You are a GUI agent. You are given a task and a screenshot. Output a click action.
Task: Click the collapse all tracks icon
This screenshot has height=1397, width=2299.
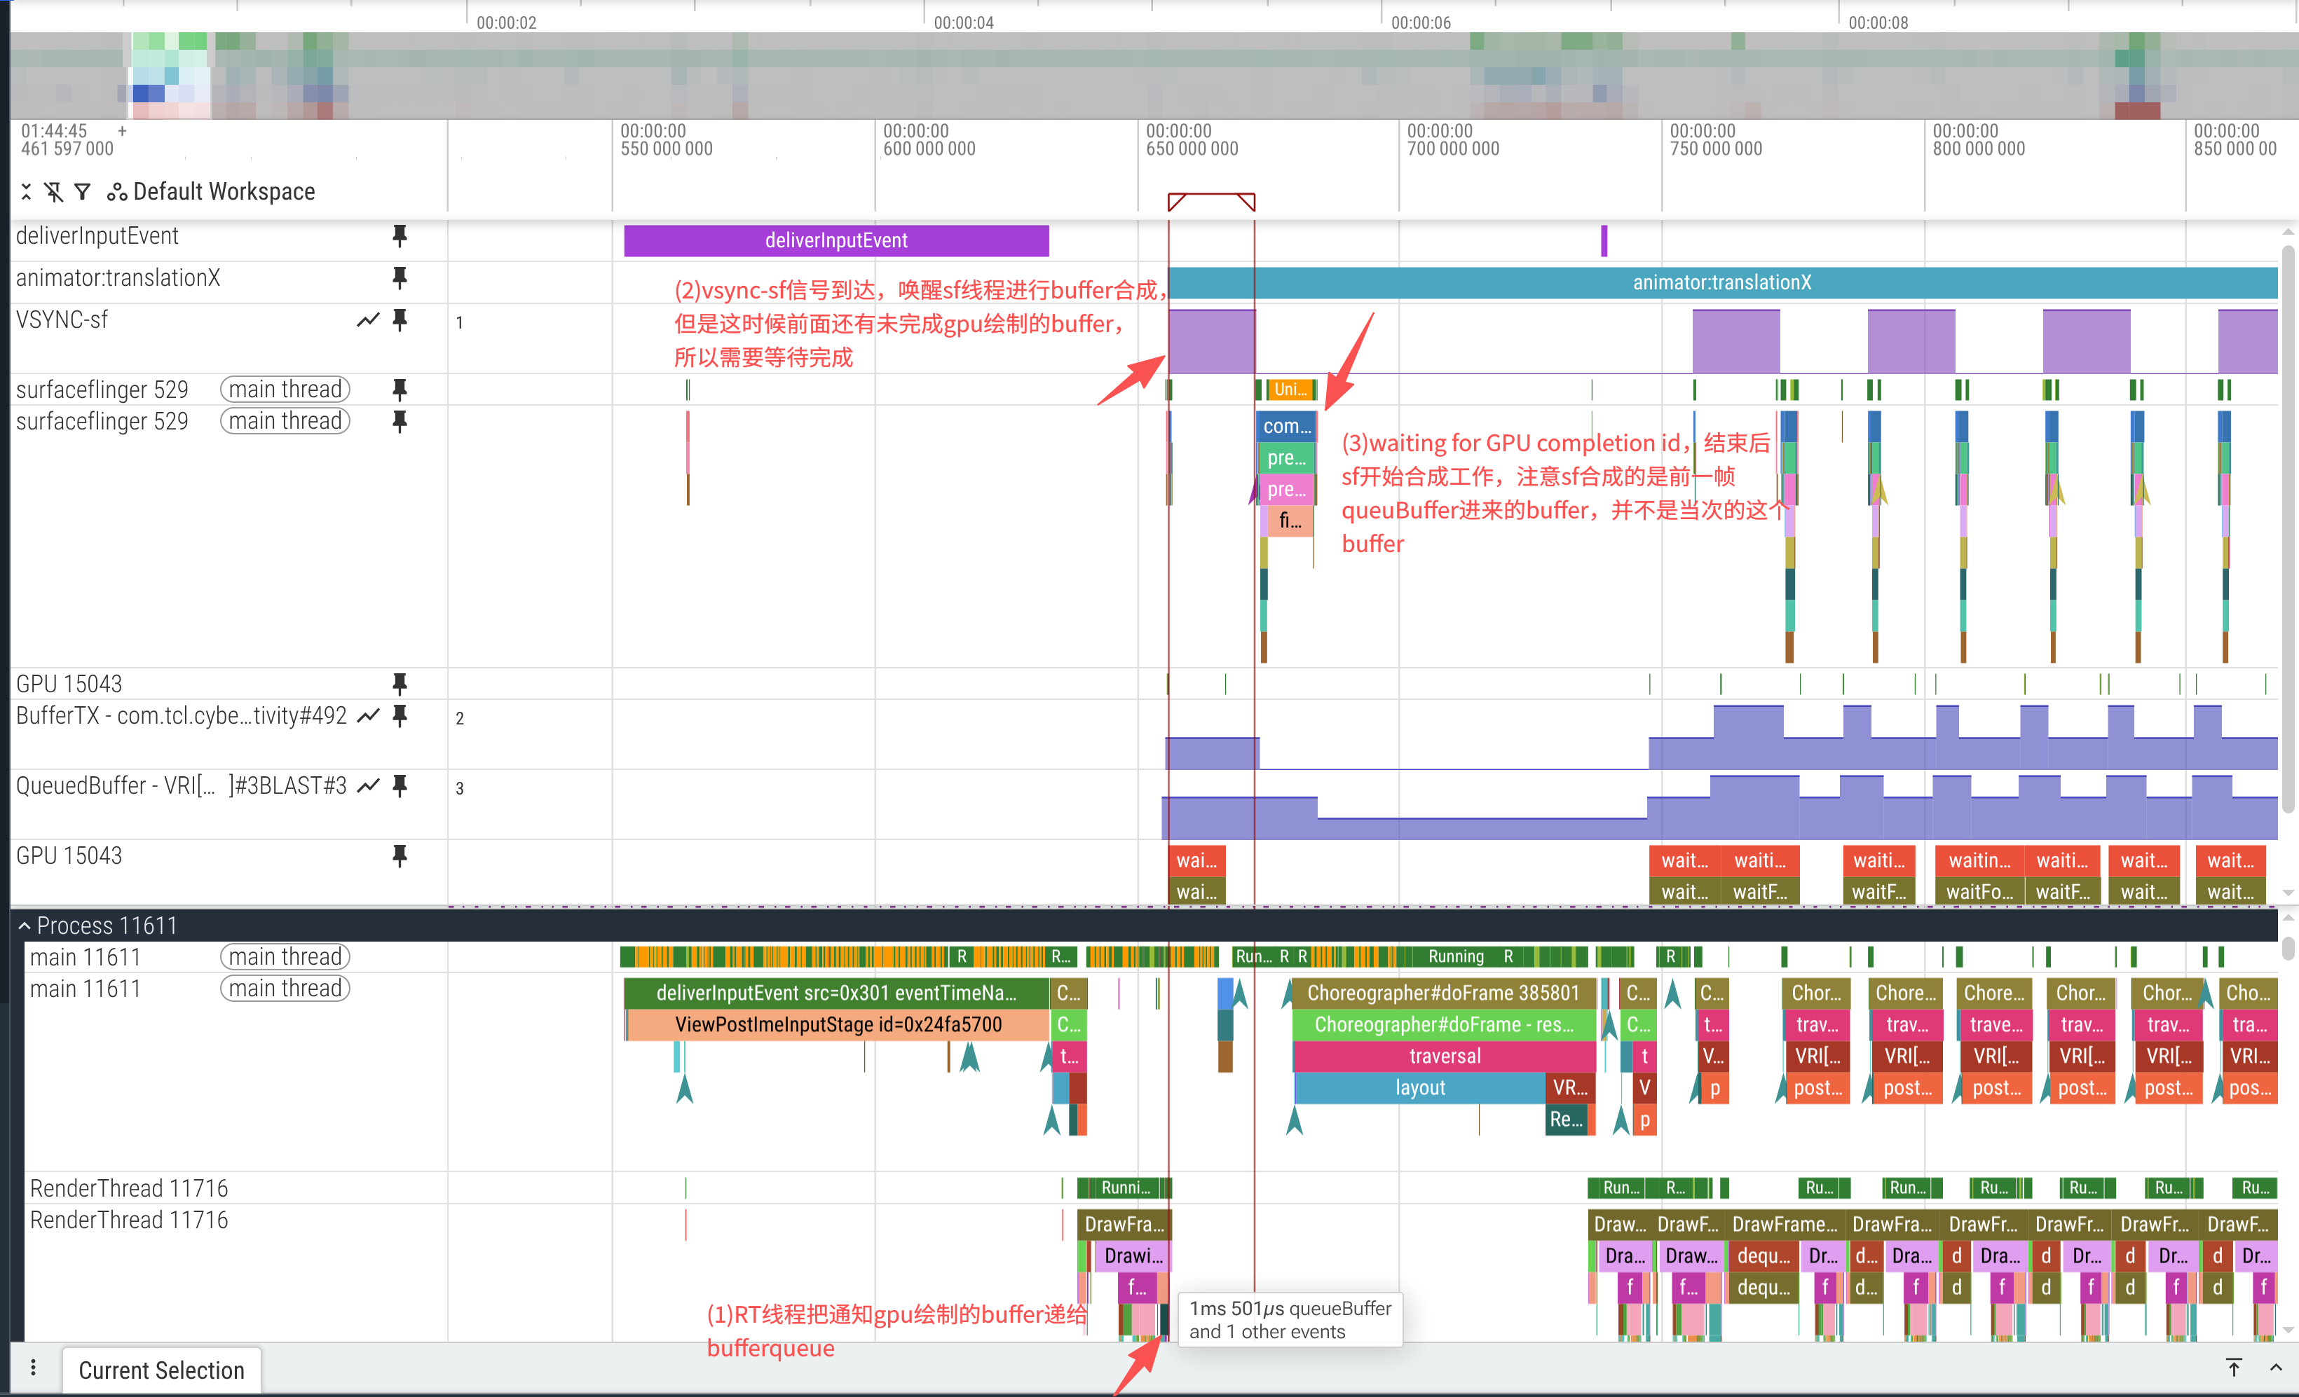[x=26, y=191]
